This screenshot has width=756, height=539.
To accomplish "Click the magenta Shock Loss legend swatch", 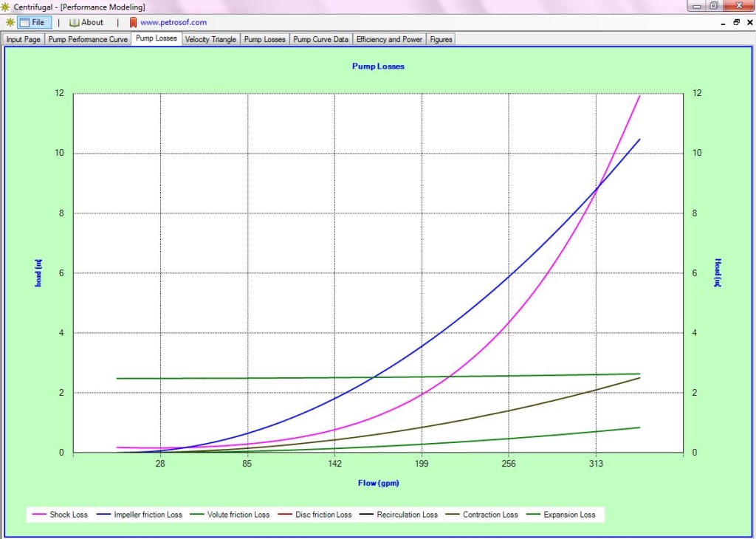I will [38, 515].
